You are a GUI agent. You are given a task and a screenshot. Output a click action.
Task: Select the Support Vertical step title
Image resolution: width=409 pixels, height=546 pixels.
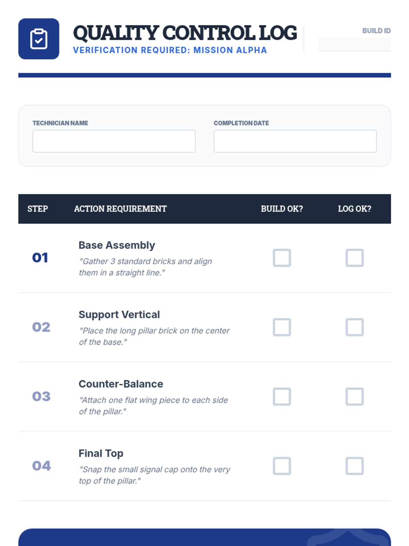(119, 314)
